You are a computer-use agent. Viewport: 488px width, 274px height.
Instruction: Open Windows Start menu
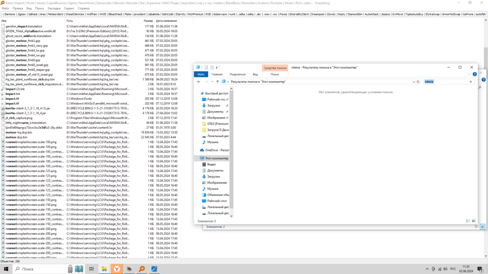pyautogui.click(x=6, y=269)
